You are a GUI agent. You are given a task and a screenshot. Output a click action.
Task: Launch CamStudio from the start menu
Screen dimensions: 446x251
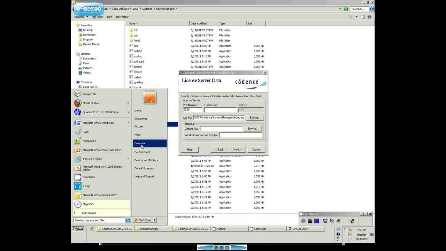(x=102, y=177)
